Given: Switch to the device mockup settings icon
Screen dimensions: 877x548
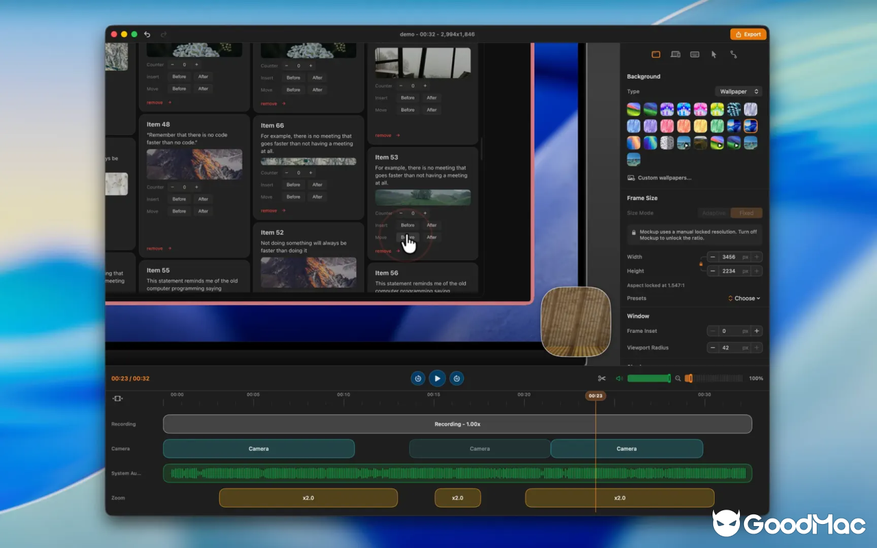Looking at the screenshot, I should (675, 54).
